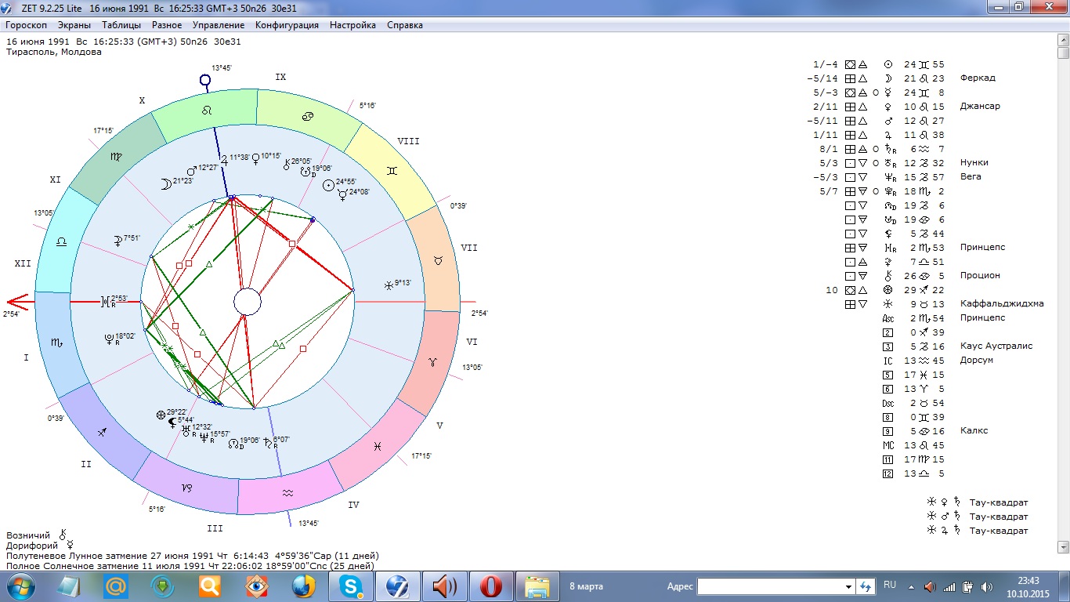Viewport: 1070px width, 602px height.
Task: Click the Leo sign in the zodiac ring
Action: click(x=208, y=111)
